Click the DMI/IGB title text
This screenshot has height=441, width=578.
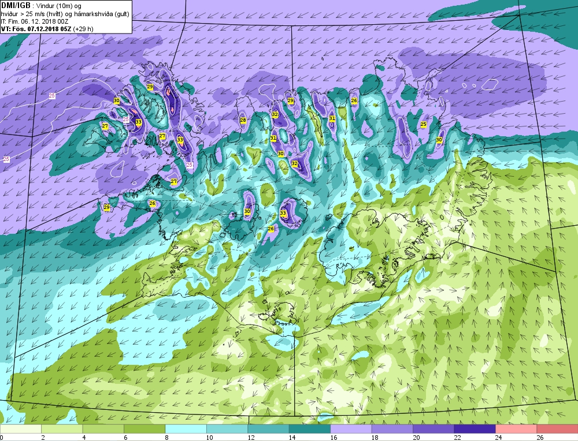pyautogui.click(x=16, y=6)
